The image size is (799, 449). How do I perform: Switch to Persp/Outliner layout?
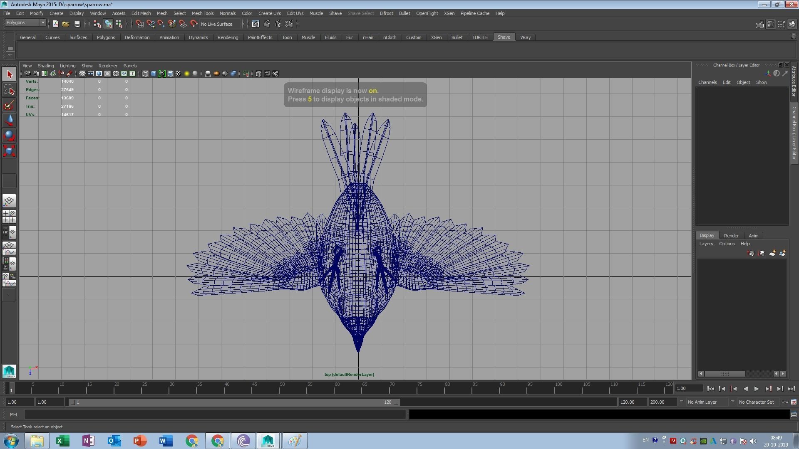(x=9, y=232)
